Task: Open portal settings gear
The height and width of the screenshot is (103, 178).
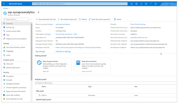Action: [146, 4]
